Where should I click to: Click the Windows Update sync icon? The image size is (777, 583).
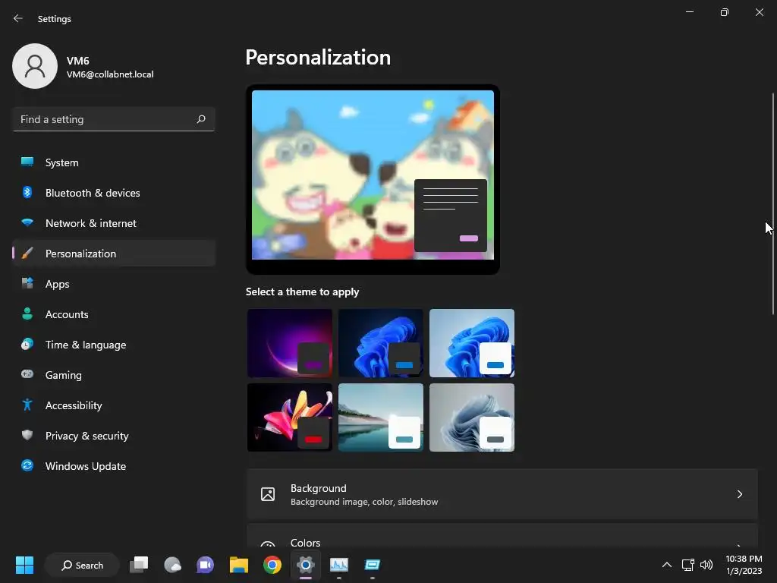[27, 465]
